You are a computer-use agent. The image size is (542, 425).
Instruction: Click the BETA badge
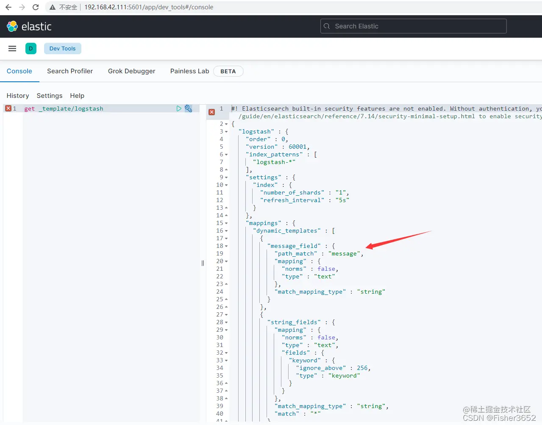point(228,71)
